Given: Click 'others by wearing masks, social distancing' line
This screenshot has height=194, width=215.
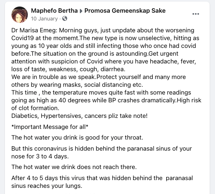Looking at the screenshot, I should (x=77, y=85).
